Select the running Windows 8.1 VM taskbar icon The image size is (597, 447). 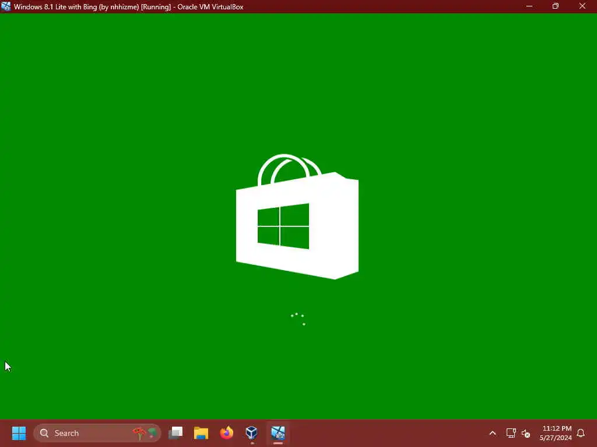(x=278, y=433)
